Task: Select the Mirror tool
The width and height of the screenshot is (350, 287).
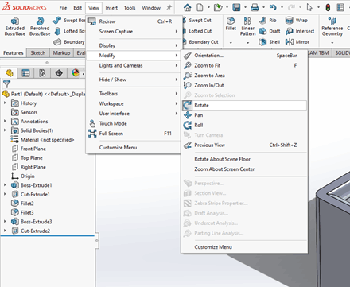Action: pyautogui.click(x=297, y=42)
